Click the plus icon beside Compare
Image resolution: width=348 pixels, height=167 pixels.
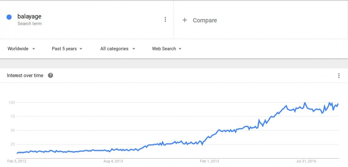coord(185,20)
